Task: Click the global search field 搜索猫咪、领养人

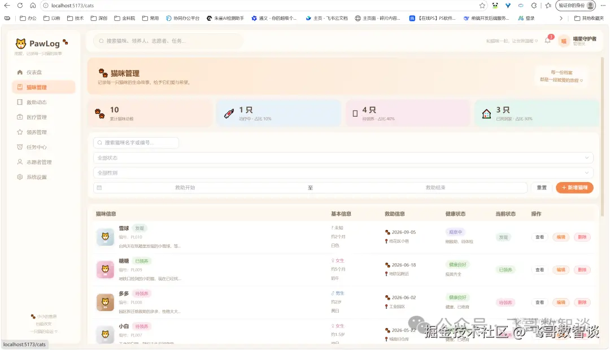Action: pyautogui.click(x=168, y=41)
